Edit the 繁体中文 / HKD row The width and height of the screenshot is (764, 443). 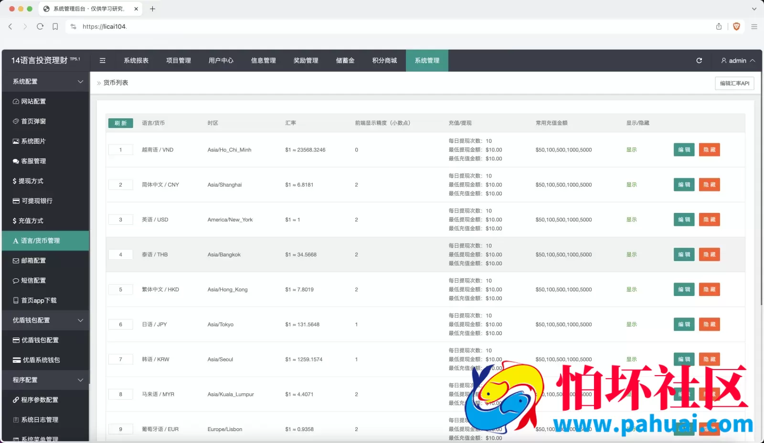[x=684, y=289]
